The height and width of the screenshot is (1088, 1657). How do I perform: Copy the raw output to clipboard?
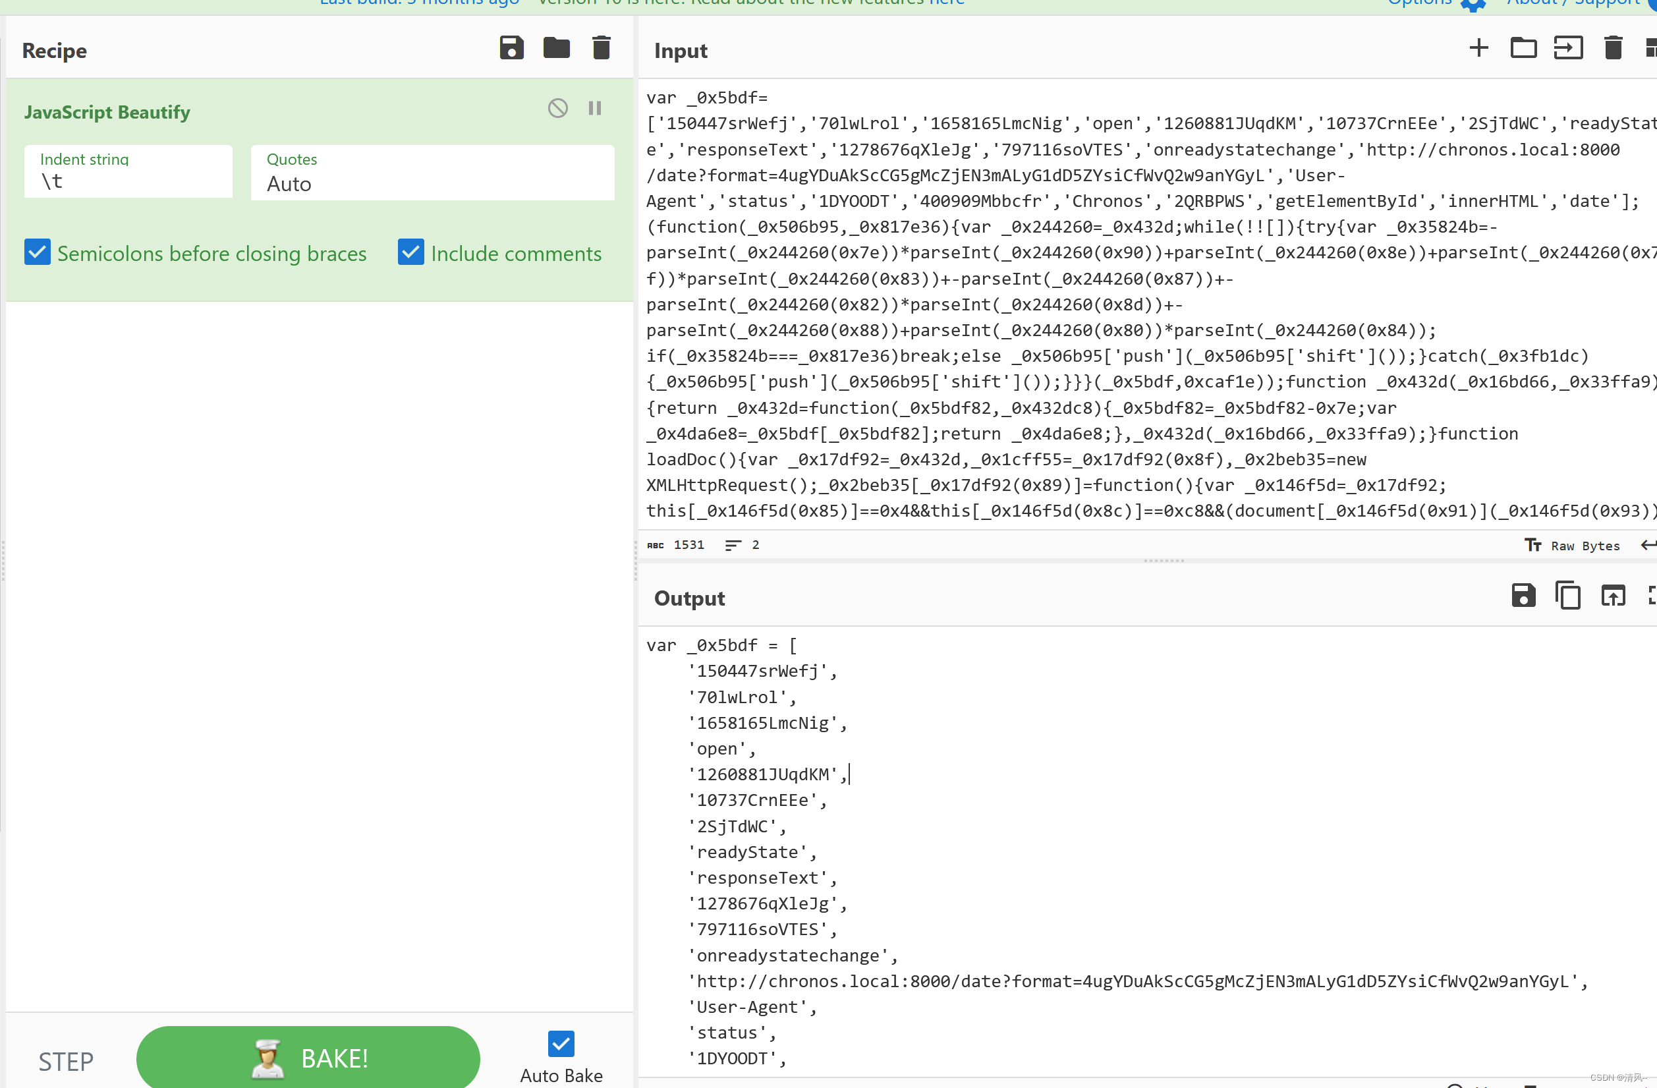pos(1568,596)
